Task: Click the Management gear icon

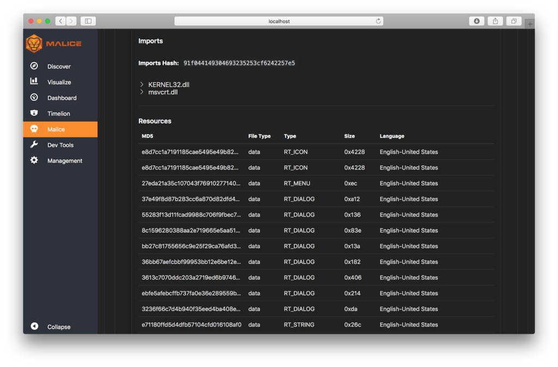Action: click(x=34, y=160)
